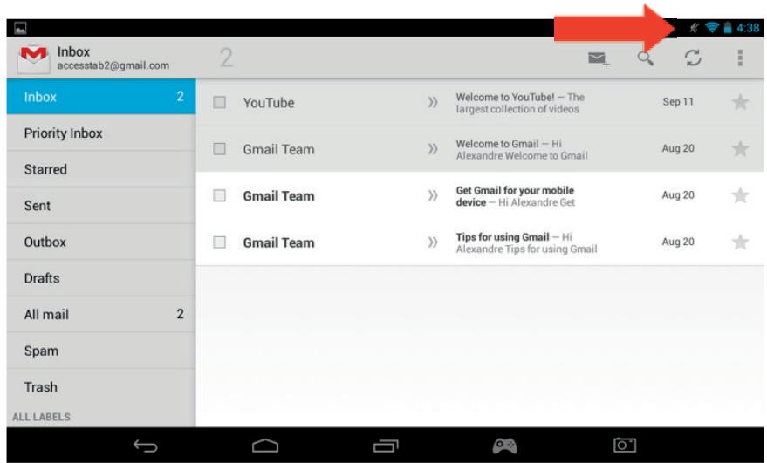Open the 'Welcome to Gmail' email subject

pos(497,144)
